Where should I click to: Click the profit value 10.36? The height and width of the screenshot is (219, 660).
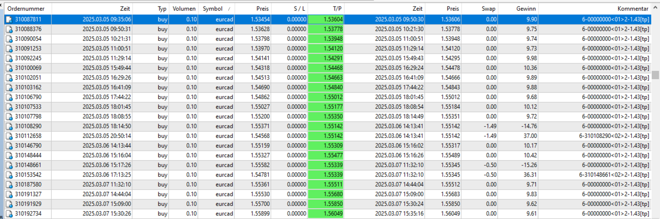point(530,68)
